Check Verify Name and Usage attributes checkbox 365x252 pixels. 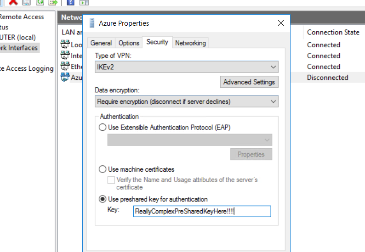111,180
